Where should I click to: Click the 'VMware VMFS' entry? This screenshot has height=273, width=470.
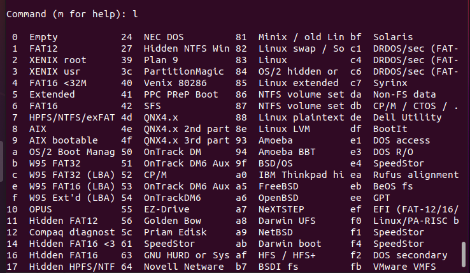pyautogui.click(x=404, y=267)
